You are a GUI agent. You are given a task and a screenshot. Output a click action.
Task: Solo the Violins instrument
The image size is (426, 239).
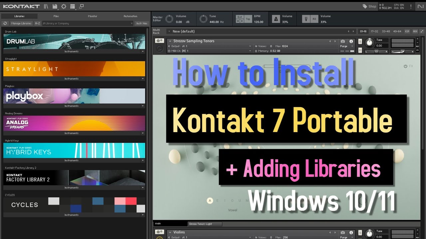tap(360, 233)
